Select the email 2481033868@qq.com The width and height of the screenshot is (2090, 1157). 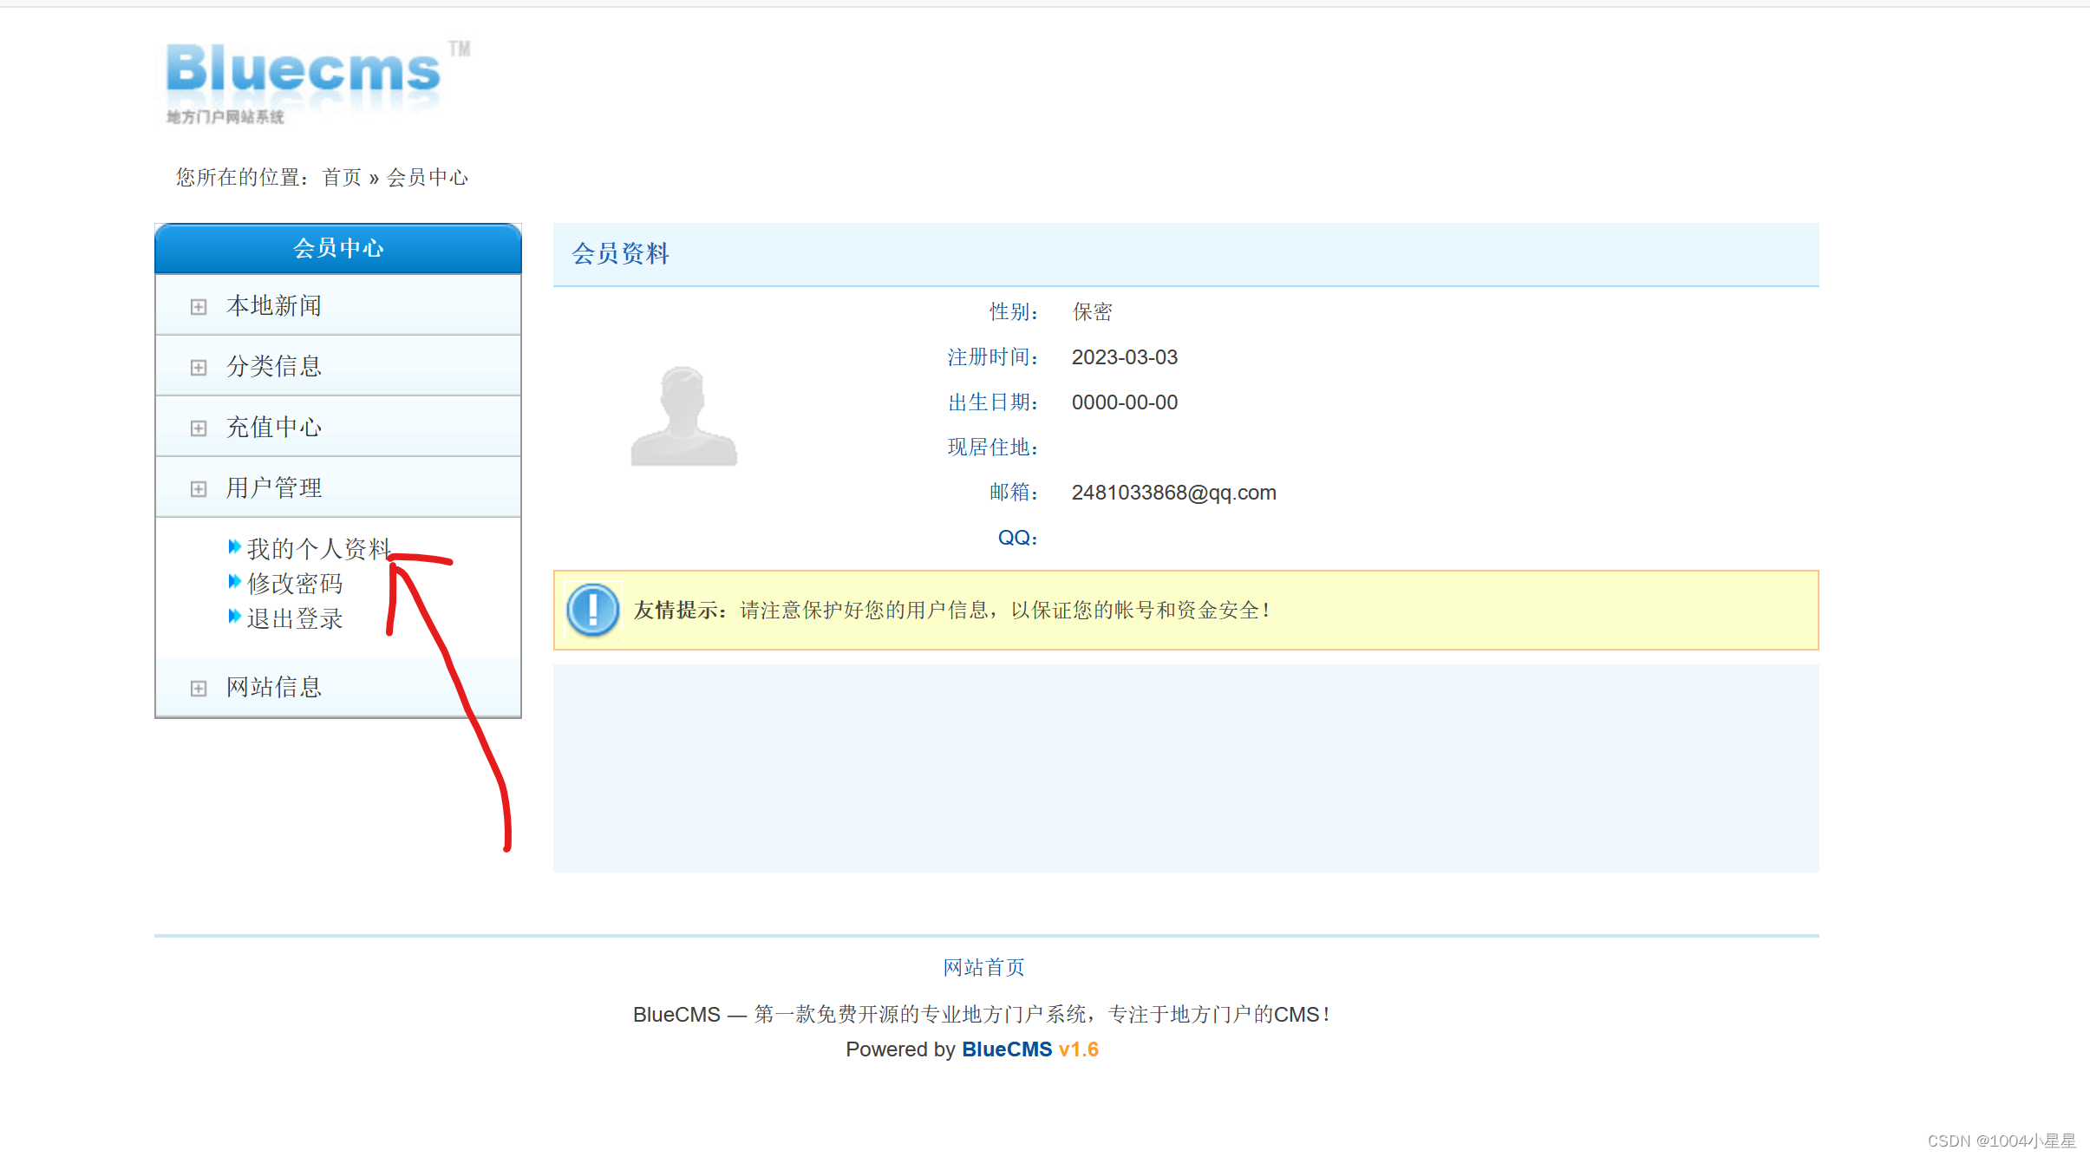[1174, 493]
